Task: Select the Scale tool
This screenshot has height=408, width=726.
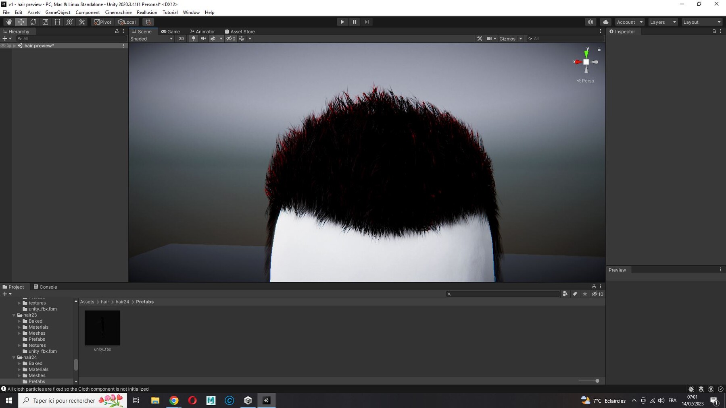Action: coord(45,22)
